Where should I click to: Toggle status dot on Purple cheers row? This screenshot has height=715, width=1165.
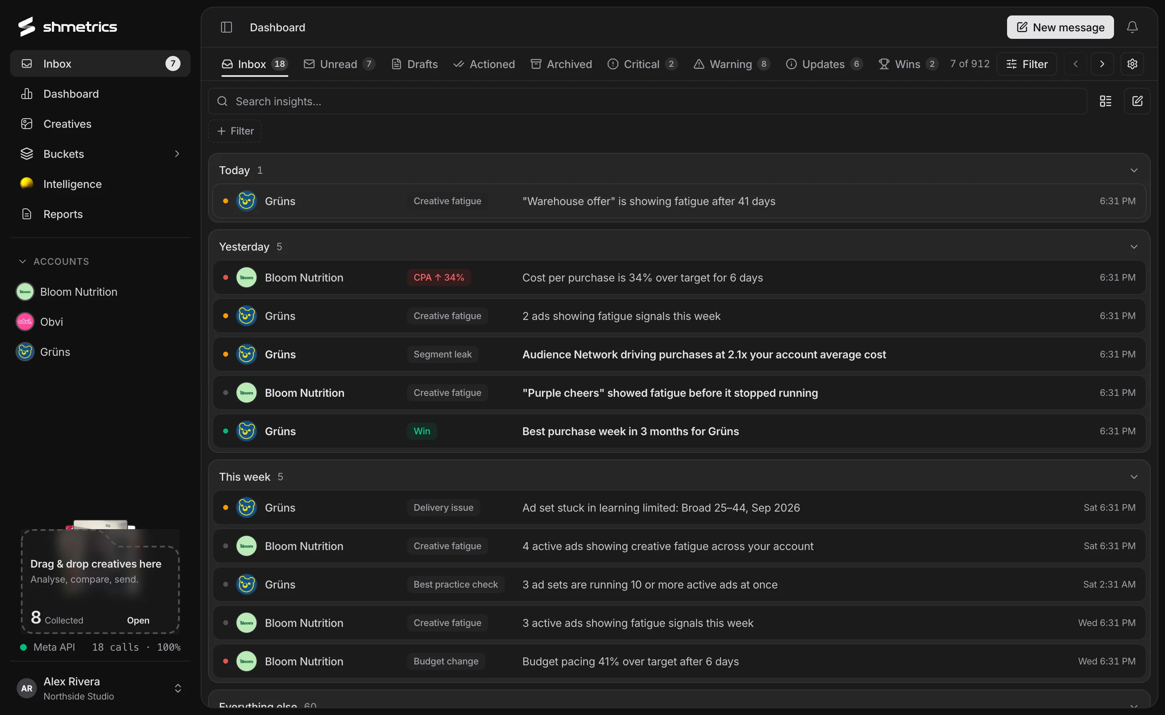[x=226, y=393]
